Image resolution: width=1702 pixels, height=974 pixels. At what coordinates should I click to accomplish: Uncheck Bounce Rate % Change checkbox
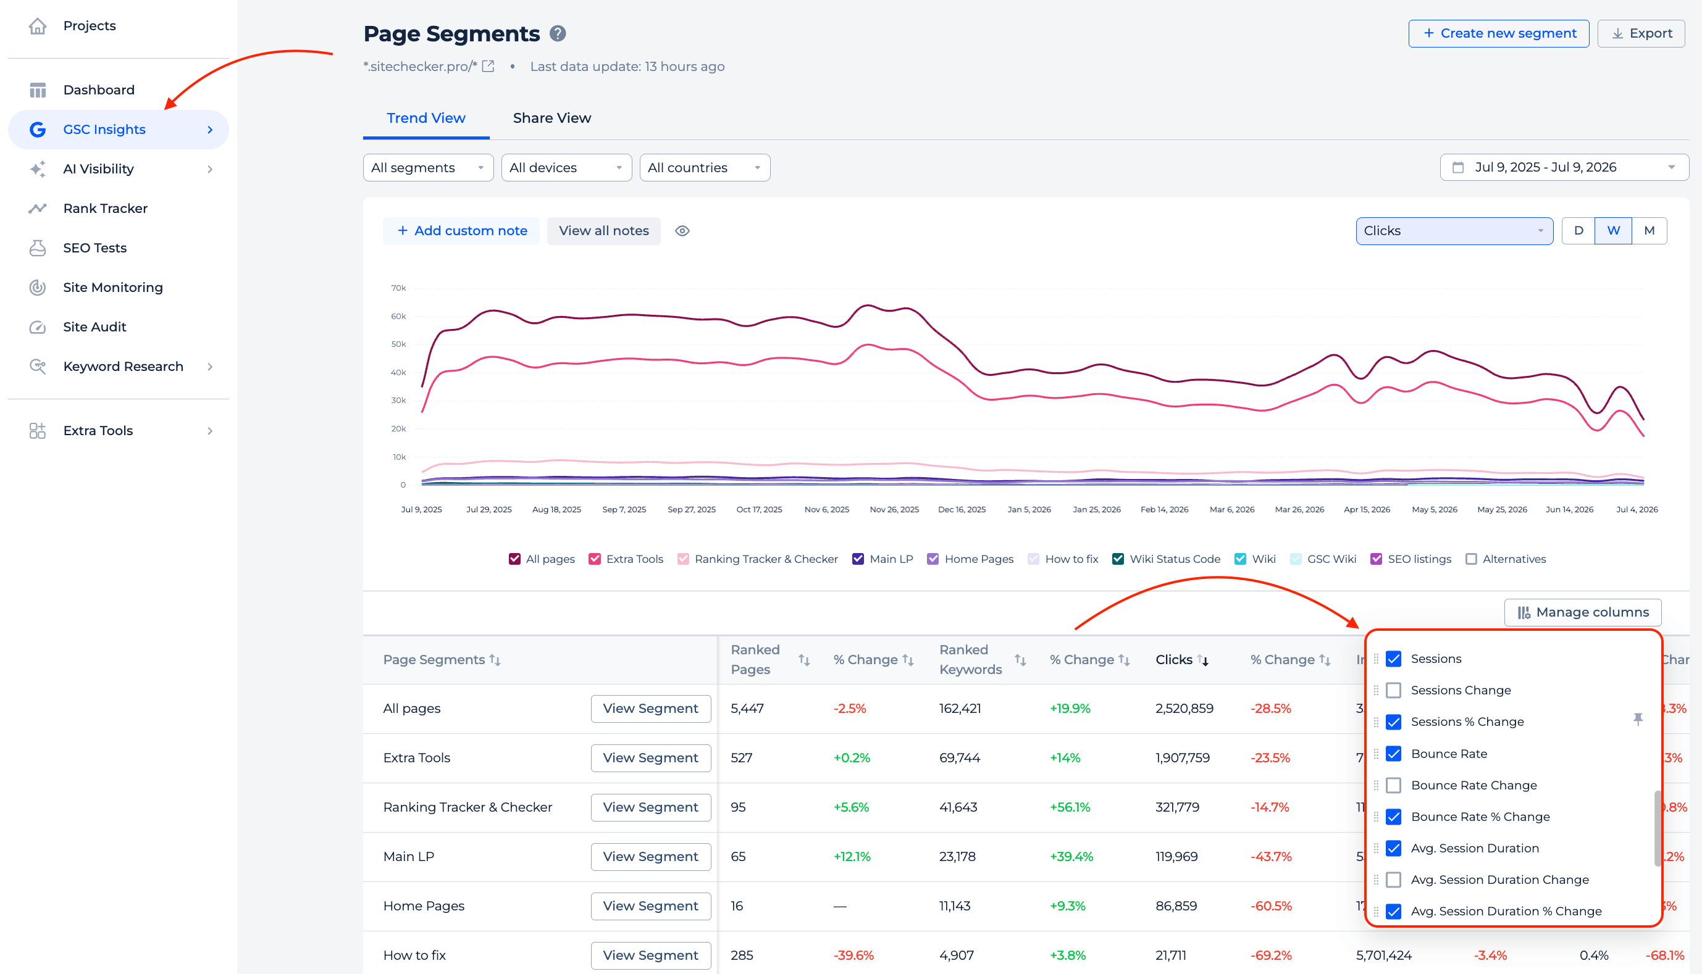[1393, 816]
